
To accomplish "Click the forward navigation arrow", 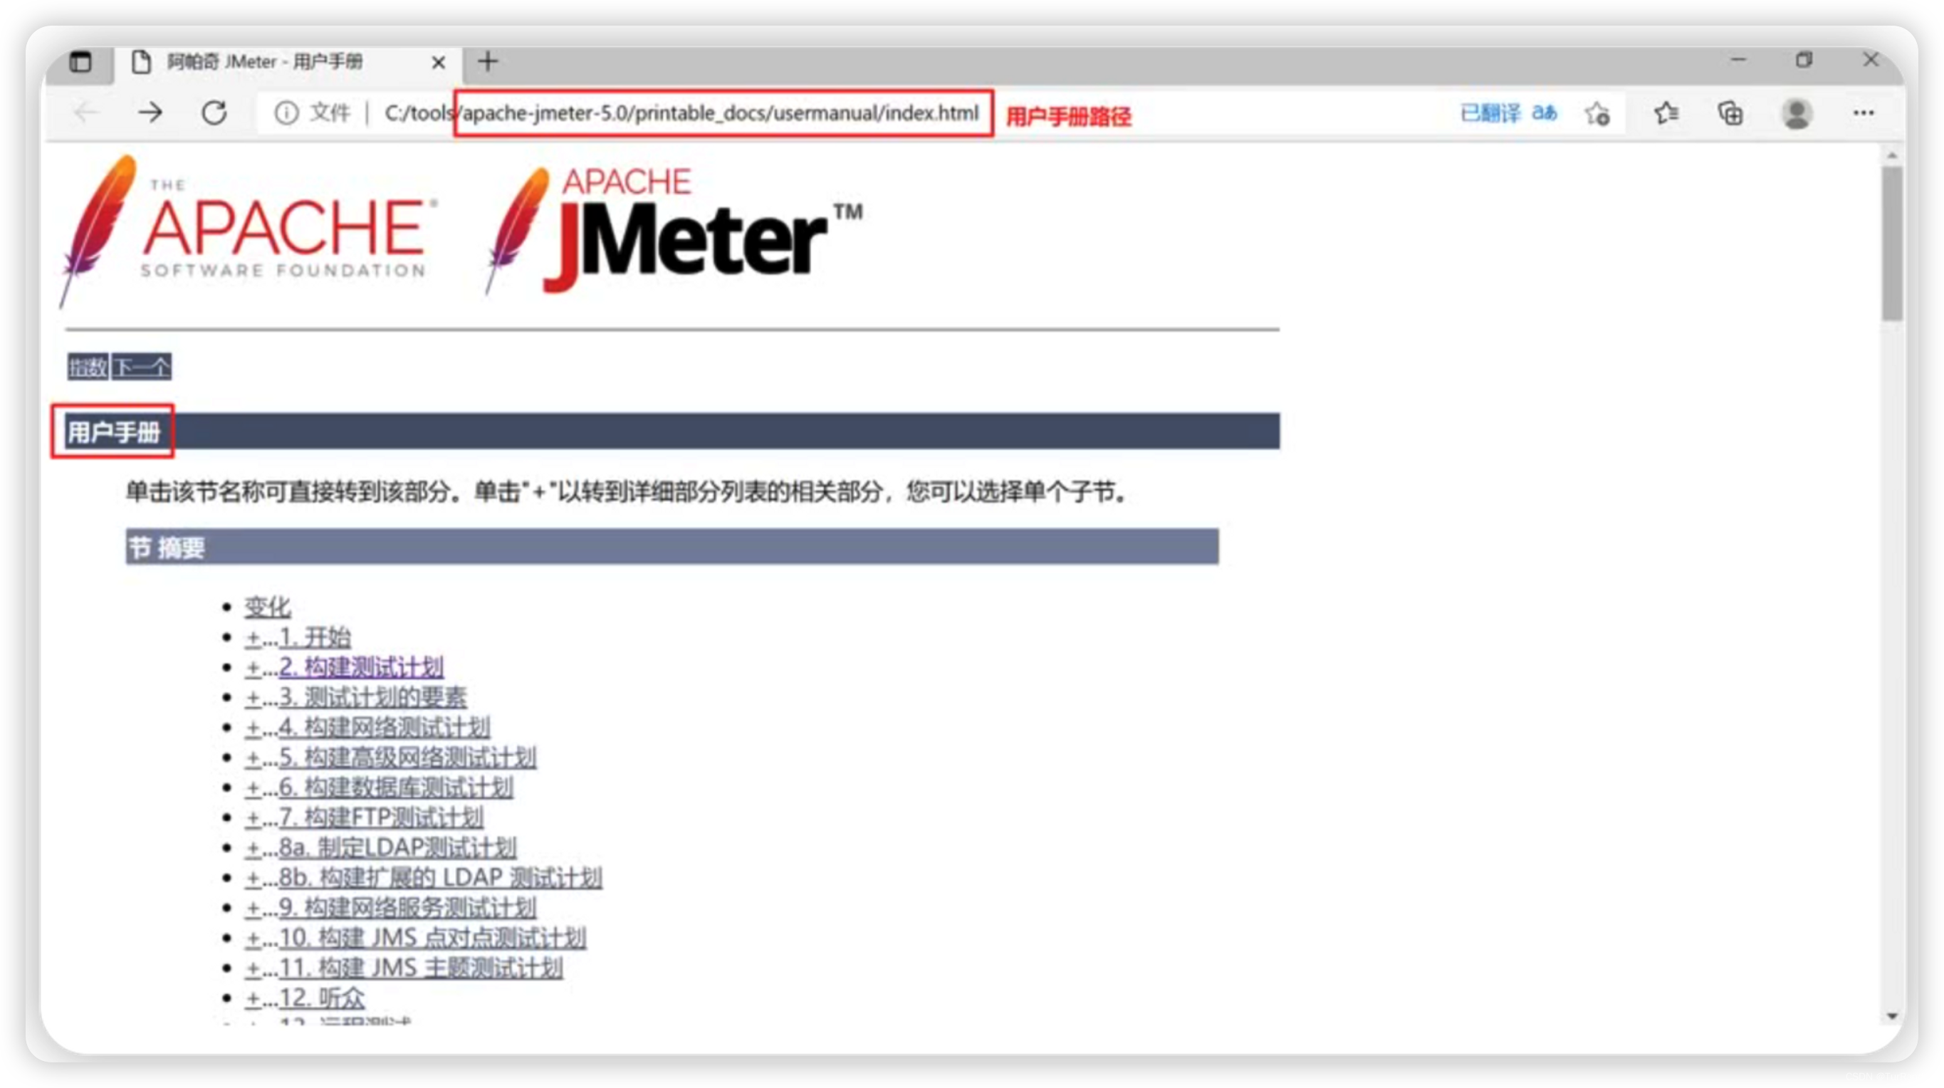I will [150, 112].
